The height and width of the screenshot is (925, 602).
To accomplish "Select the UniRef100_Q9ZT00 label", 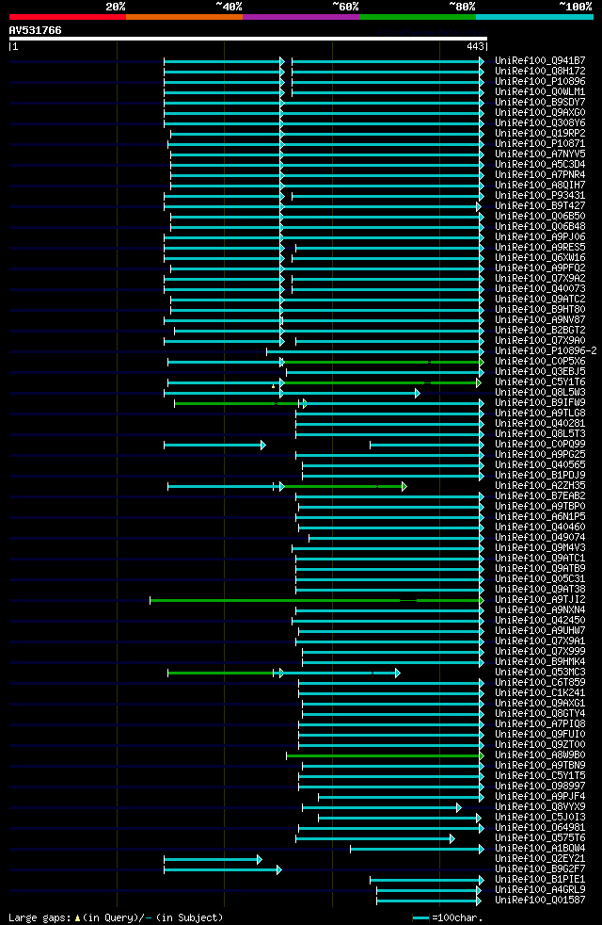I will click(540, 745).
